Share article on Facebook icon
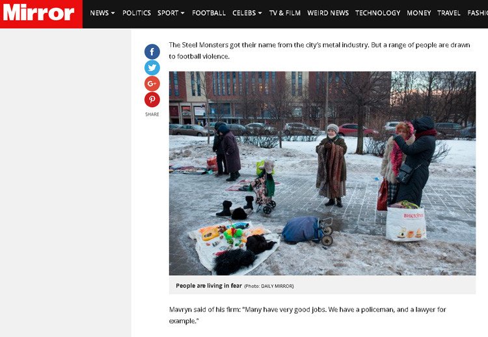The image size is (488, 337). click(152, 51)
